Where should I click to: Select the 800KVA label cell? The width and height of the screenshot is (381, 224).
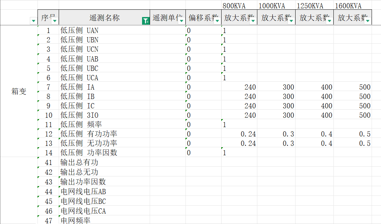[x=239, y=5]
